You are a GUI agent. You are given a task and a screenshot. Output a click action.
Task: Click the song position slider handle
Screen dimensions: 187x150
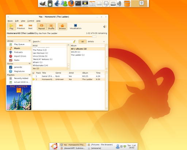click(x=94, y=37)
